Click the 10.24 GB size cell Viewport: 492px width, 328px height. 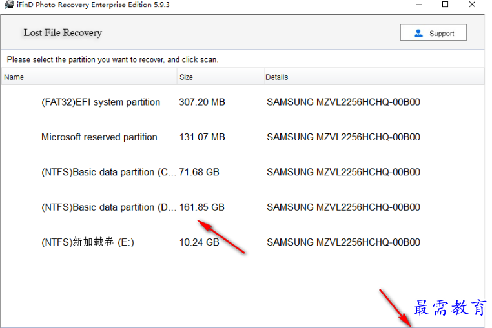[199, 242]
